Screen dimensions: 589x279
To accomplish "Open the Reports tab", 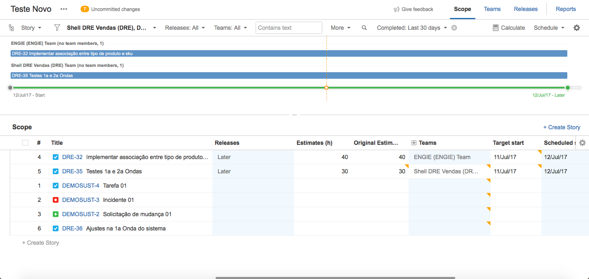I will (566, 9).
